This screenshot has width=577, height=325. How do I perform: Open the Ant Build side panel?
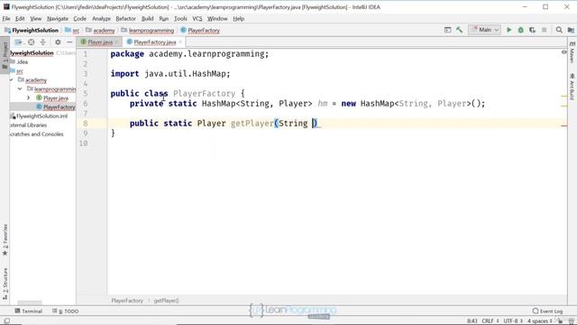click(x=572, y=87)
